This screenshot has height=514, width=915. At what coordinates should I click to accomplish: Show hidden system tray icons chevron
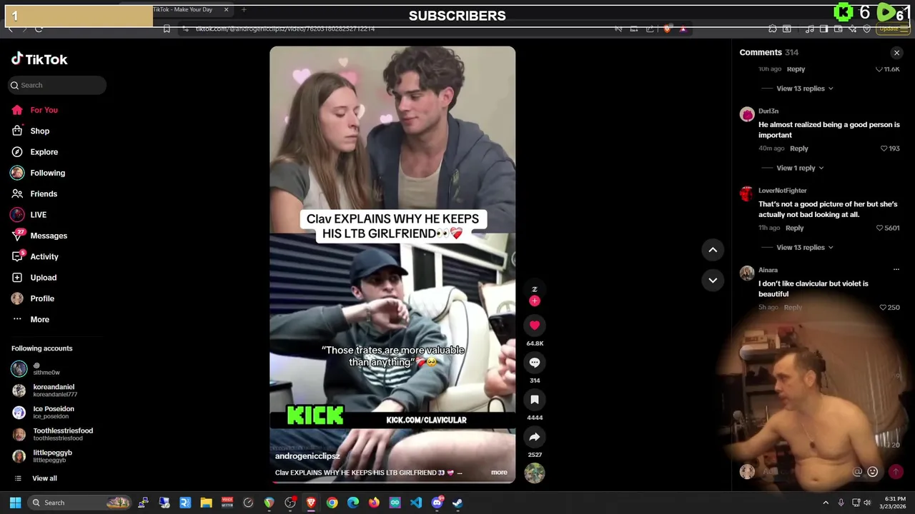826,503
